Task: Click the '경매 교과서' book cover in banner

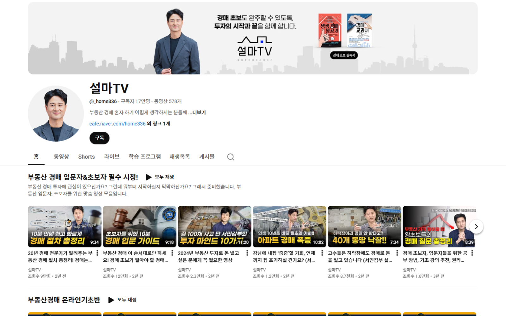Action: pyautogui.click(x=360, y=30)
